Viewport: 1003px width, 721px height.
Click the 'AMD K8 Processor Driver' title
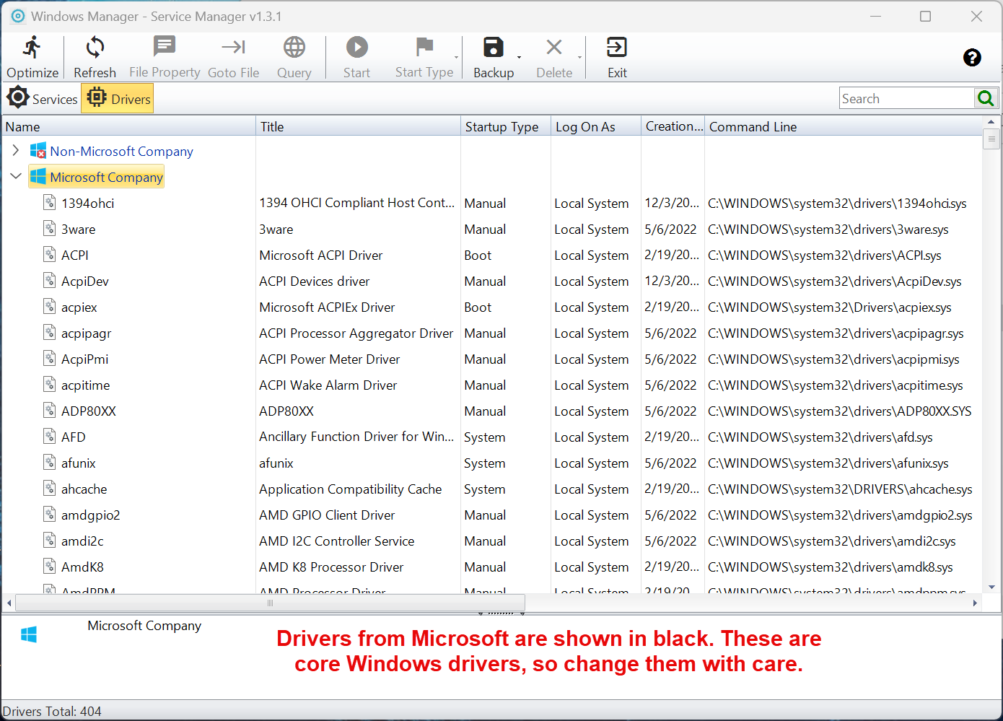(331, 567)
